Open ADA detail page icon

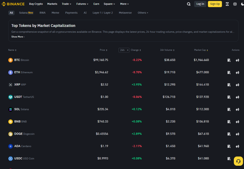[229, 146]
